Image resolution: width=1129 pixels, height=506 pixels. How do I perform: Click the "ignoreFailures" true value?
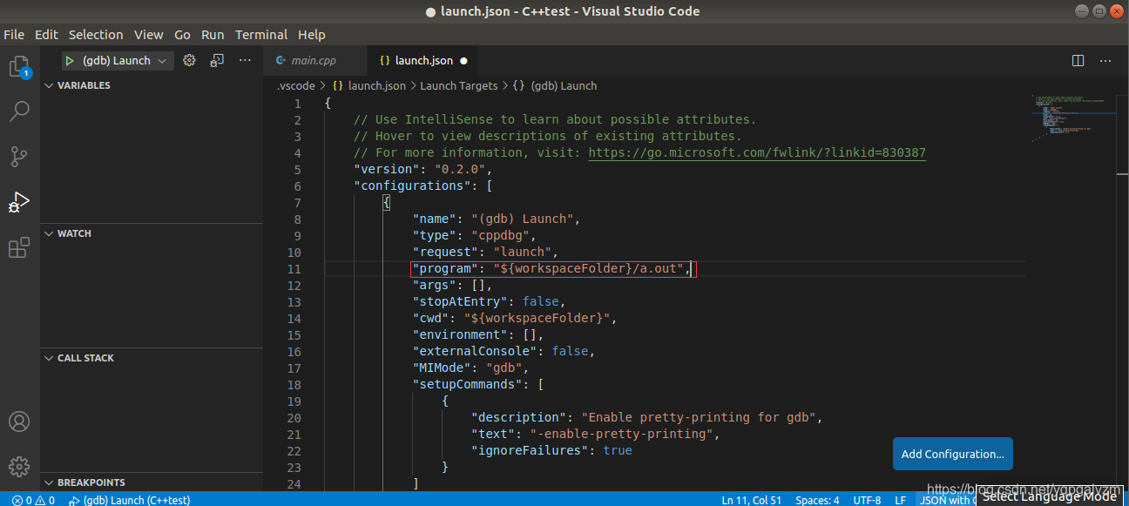(x=618, y=450)
